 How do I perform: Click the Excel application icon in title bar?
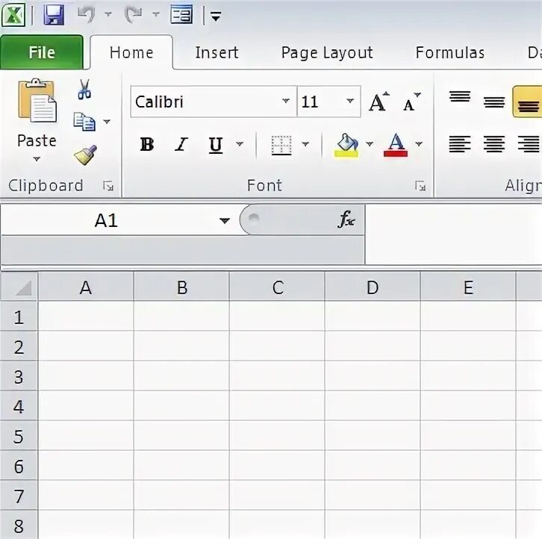[13, 14]
